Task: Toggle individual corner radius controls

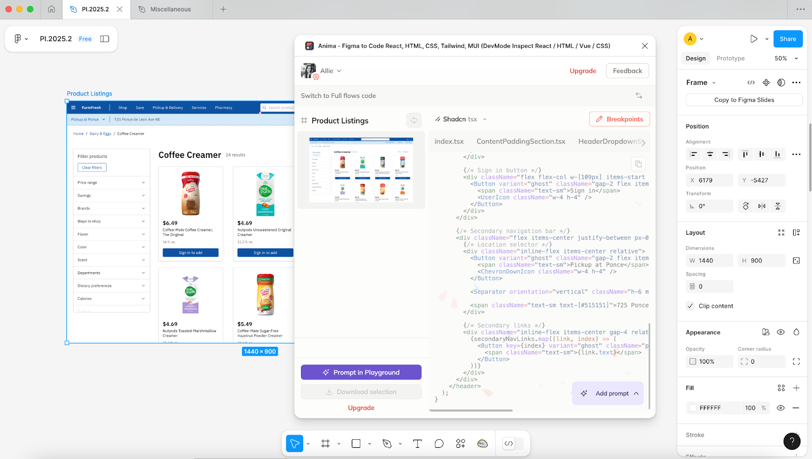Action: click(796, 362)
